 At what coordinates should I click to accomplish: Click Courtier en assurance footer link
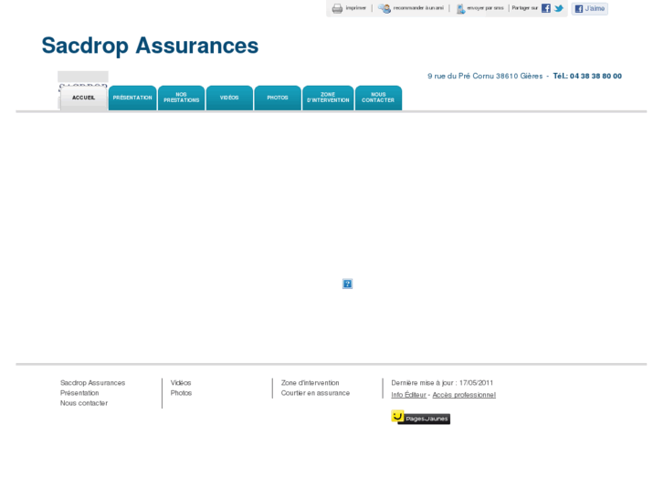[315, 393]
